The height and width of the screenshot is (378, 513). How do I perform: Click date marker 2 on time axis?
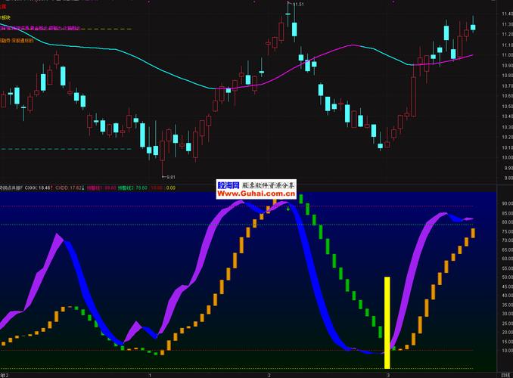coord(269,374)
